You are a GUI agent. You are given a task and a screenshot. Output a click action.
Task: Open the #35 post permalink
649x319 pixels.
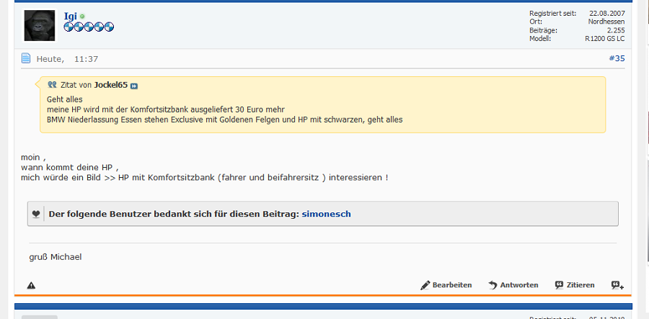pos(616,58)
